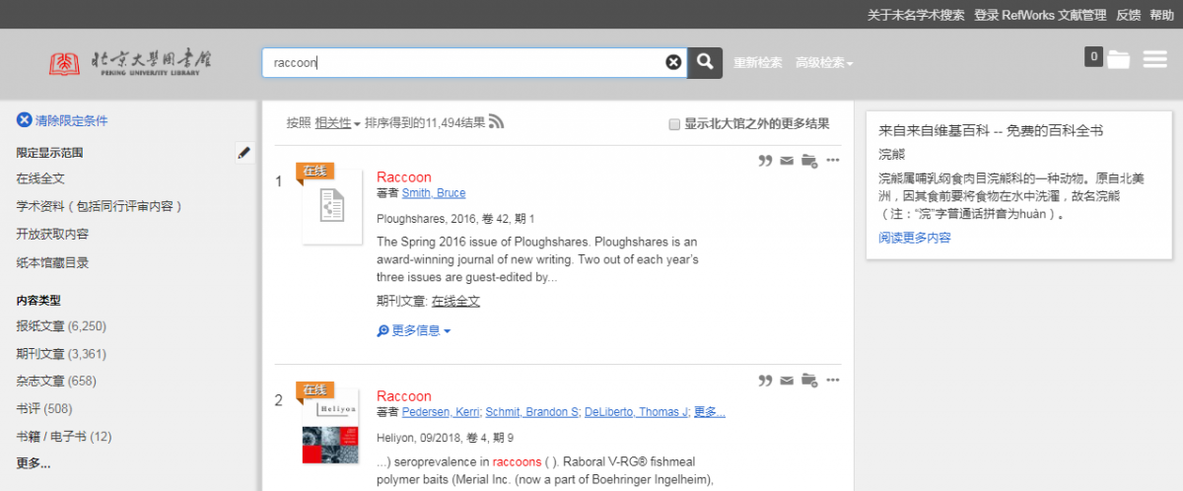Click 重新检索 link
The height and width of the screenshot is (491, 1183).
point(758,62)
